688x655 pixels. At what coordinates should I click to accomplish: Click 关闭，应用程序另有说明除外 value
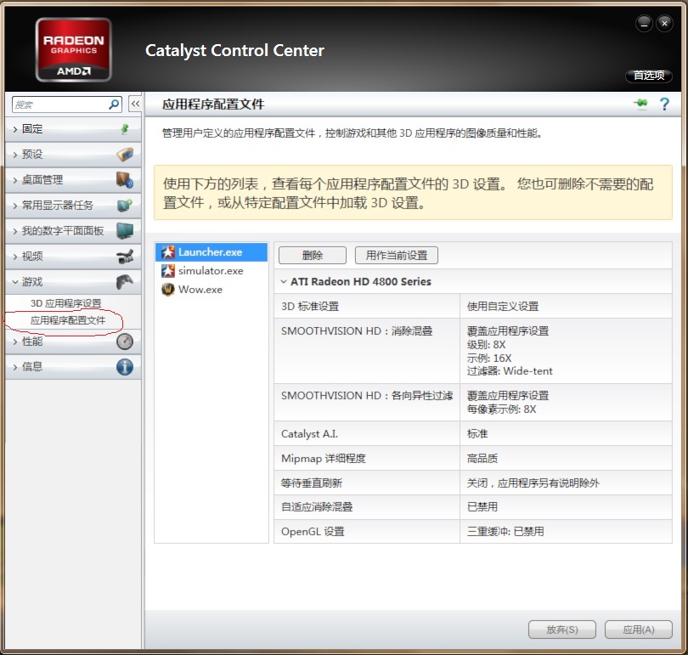click(x=533, y=483)
